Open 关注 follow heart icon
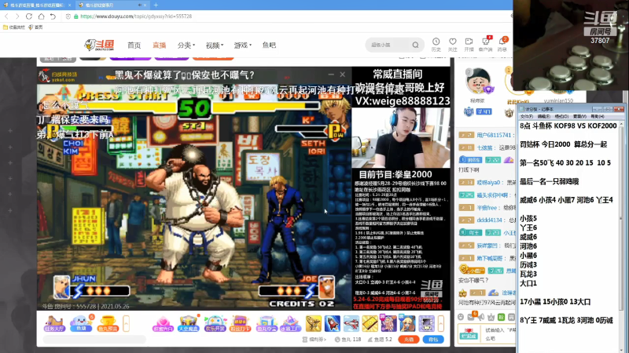 point(453,45)
